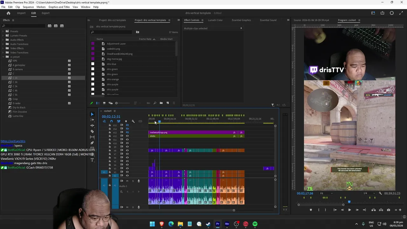The width and height of the screenshot is (407, 229).
Task: Solo Audio 1 track with top S button
Action: [x=133, y=181]
